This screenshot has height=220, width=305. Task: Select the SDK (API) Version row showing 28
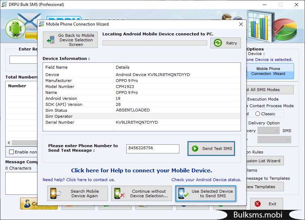coord(142,104)
